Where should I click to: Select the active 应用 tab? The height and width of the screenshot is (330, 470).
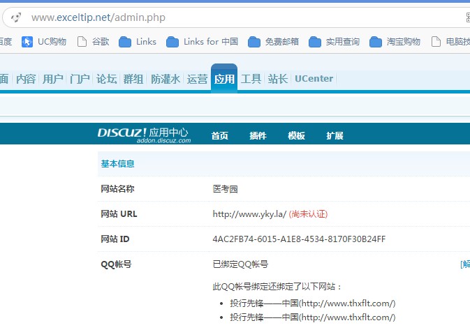coord(224,78)
